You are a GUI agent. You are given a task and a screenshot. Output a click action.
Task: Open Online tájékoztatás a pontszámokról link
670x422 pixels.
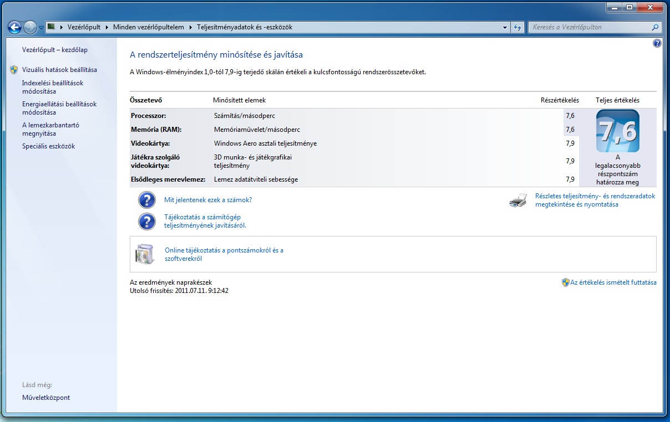(x=224, y=254)
